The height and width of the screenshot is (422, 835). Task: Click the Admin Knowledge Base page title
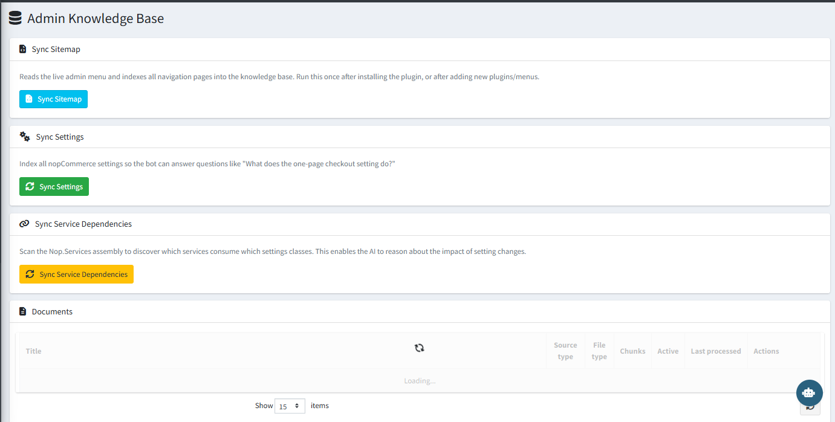click(x=96, y=19)
